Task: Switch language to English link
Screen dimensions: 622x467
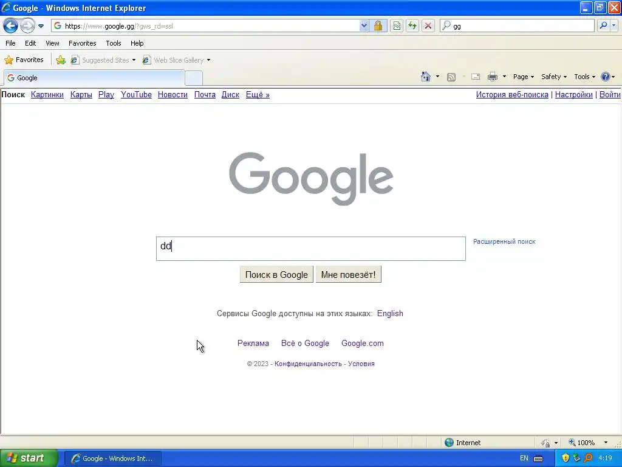Action: [390, 313]
